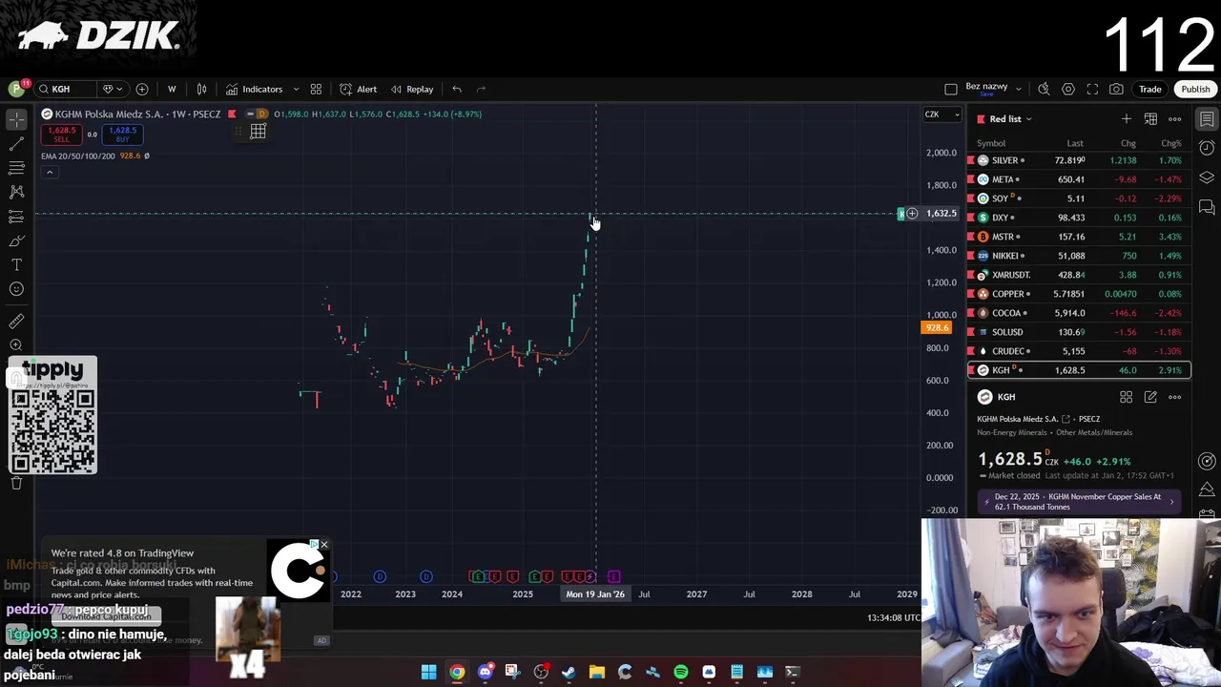
Task: Open the indicator templates grid
Action: pos(316,89)
